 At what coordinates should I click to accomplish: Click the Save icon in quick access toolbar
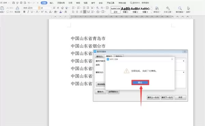[13, 3]
